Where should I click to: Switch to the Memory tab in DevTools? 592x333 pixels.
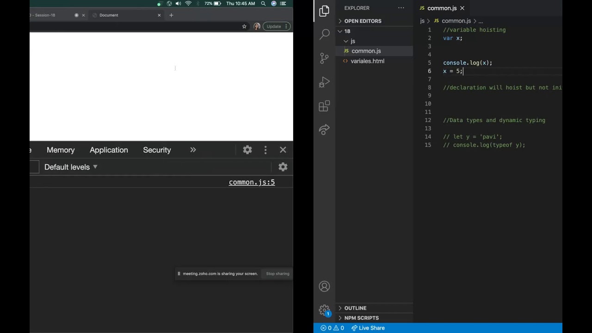[61, 150]
